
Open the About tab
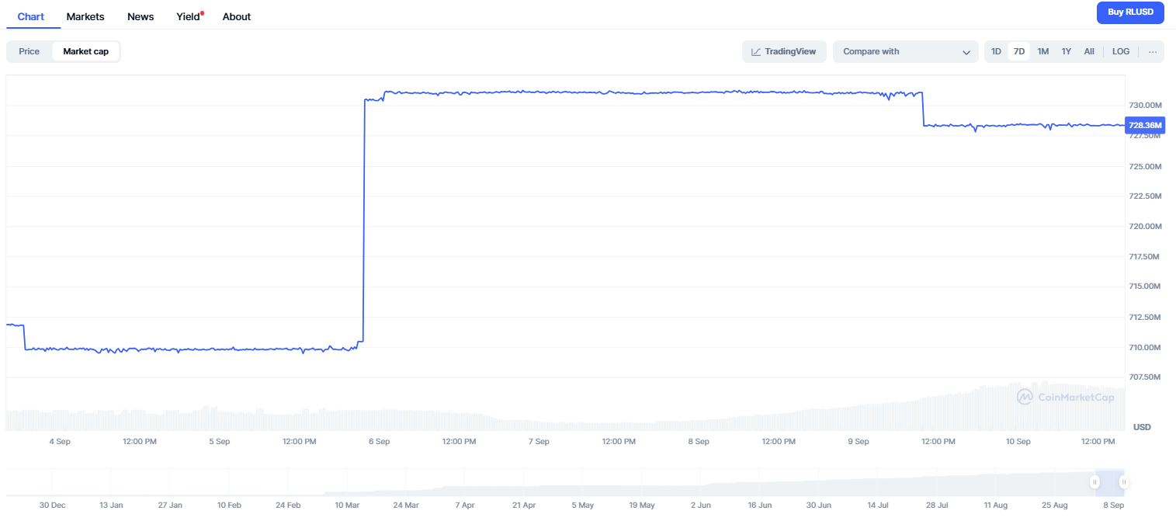pyautogui.click(x=237, y=16)
